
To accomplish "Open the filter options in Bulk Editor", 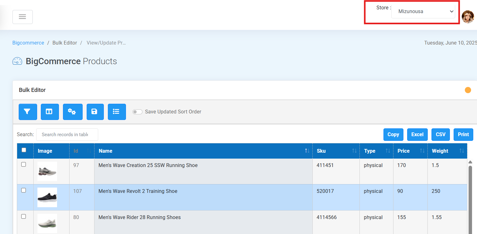I will [28, 112].
